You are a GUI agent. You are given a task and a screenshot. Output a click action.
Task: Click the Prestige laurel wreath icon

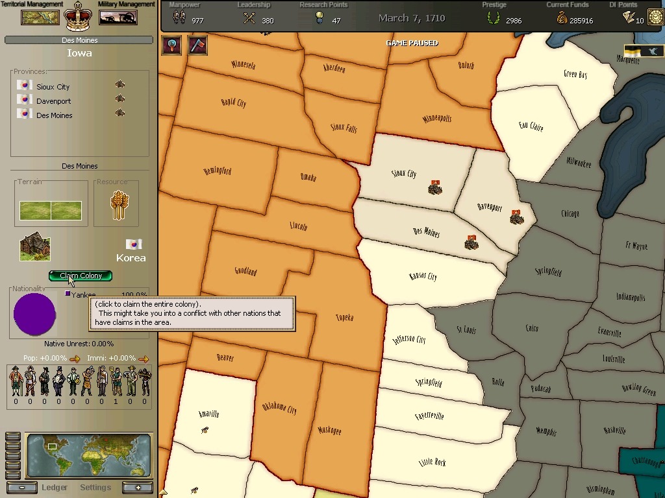tap(493, 18)
